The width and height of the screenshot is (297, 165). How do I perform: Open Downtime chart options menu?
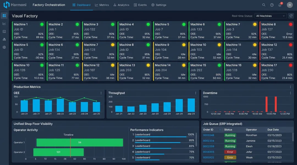coord(290,93)
